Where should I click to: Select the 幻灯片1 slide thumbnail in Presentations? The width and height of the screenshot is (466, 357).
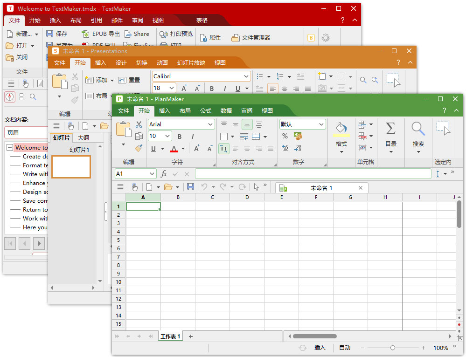pos(71,167)
